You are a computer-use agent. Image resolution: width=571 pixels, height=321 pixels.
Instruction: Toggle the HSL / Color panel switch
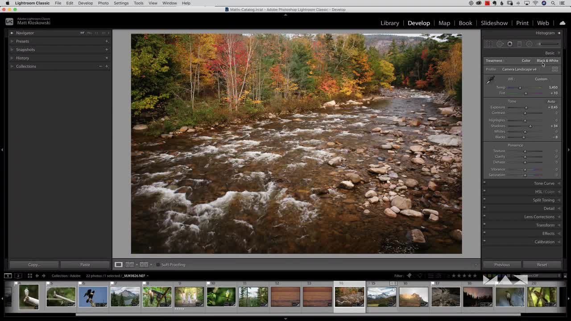(484, 192)
